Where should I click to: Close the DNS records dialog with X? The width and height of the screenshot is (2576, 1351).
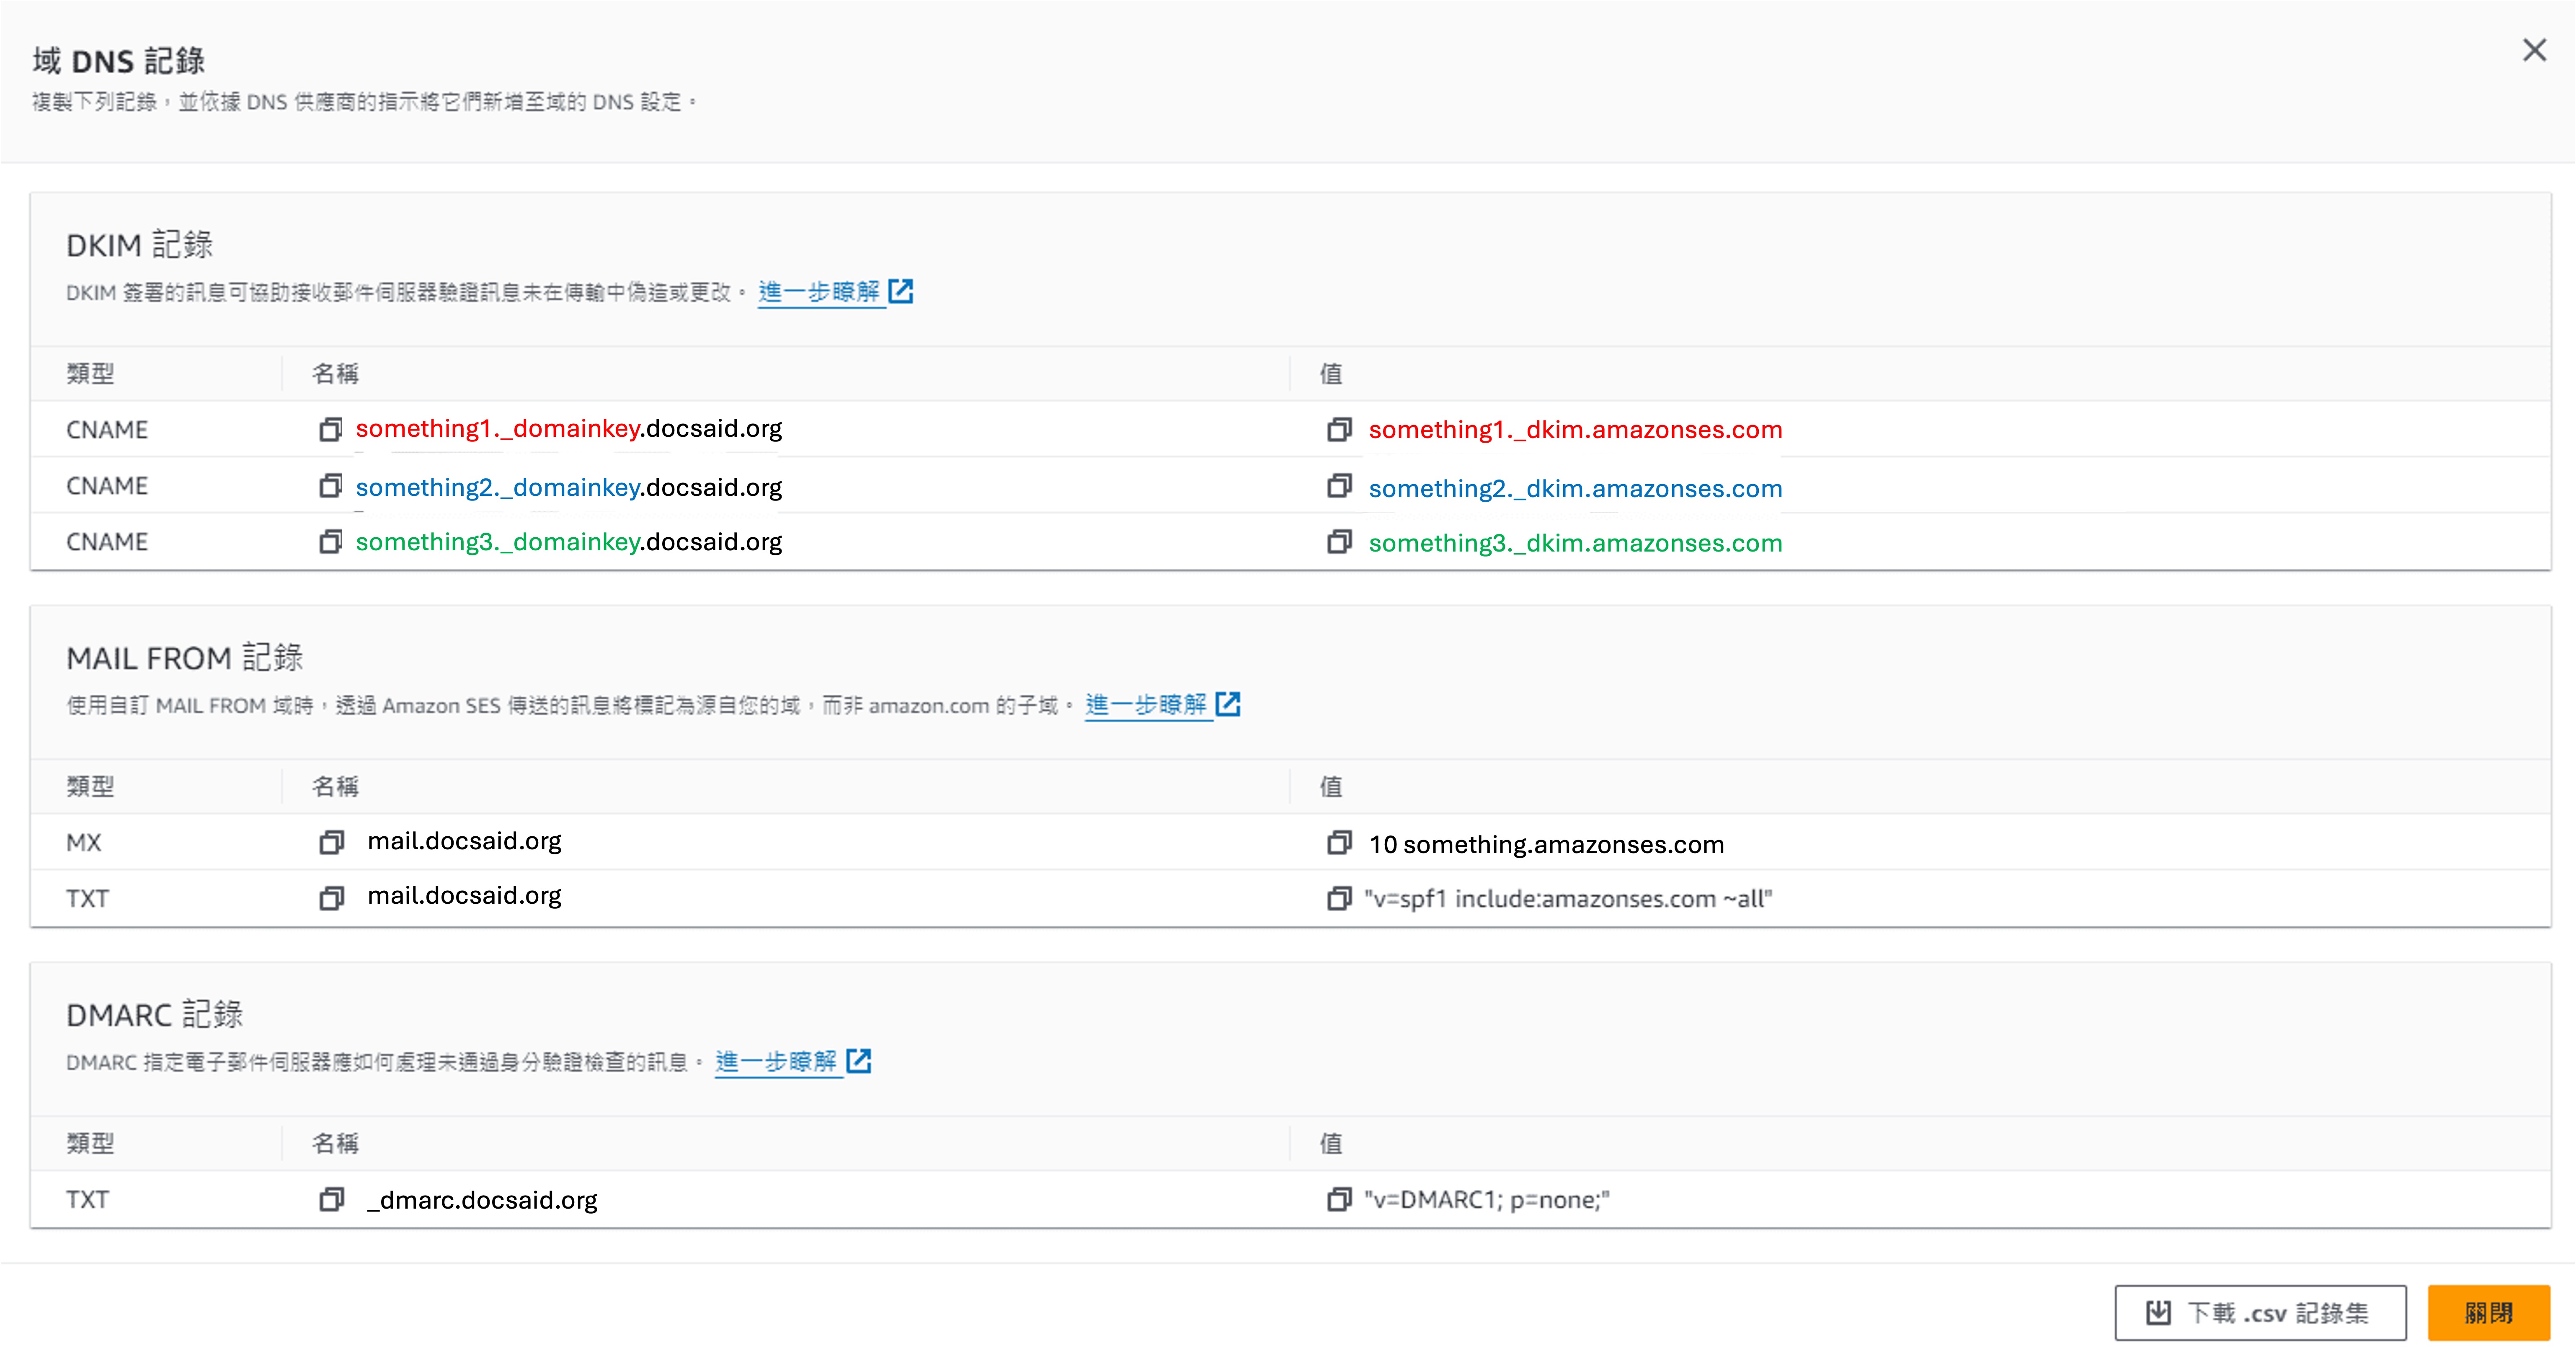[2534, 50]
